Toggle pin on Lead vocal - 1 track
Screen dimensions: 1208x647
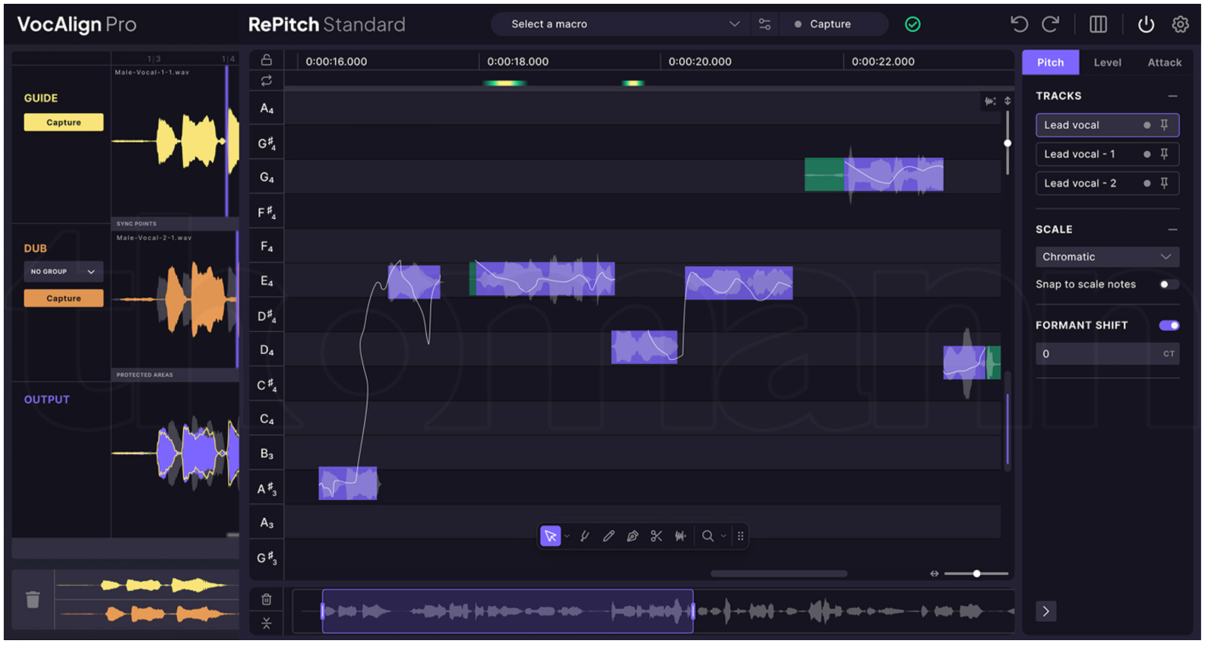1164,154
